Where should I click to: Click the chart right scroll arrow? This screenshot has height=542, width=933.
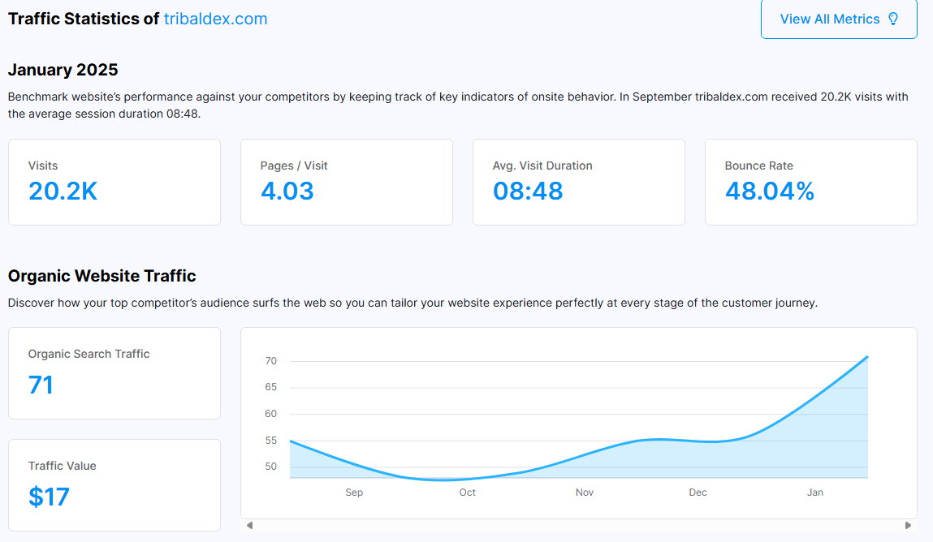pyautogui.click(x=908, y=525)
